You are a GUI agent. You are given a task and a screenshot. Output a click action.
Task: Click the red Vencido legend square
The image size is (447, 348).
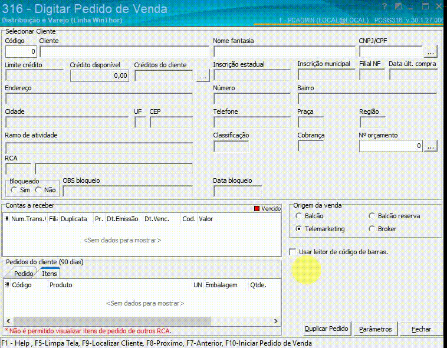click(257, 209)
